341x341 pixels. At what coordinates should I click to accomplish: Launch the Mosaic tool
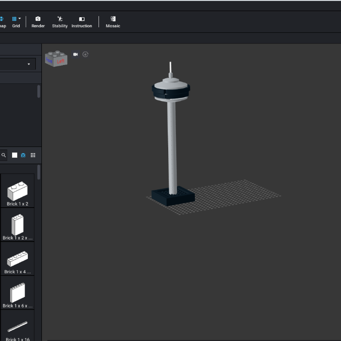[x=113, y=22]
